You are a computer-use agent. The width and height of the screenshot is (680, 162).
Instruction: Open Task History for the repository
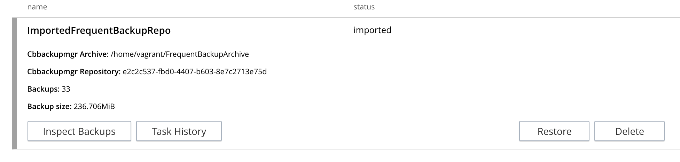point(179,131)
